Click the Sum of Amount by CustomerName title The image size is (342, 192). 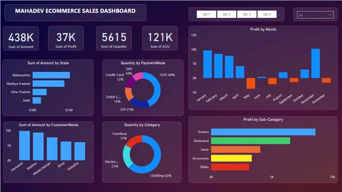tap(49, 125)
